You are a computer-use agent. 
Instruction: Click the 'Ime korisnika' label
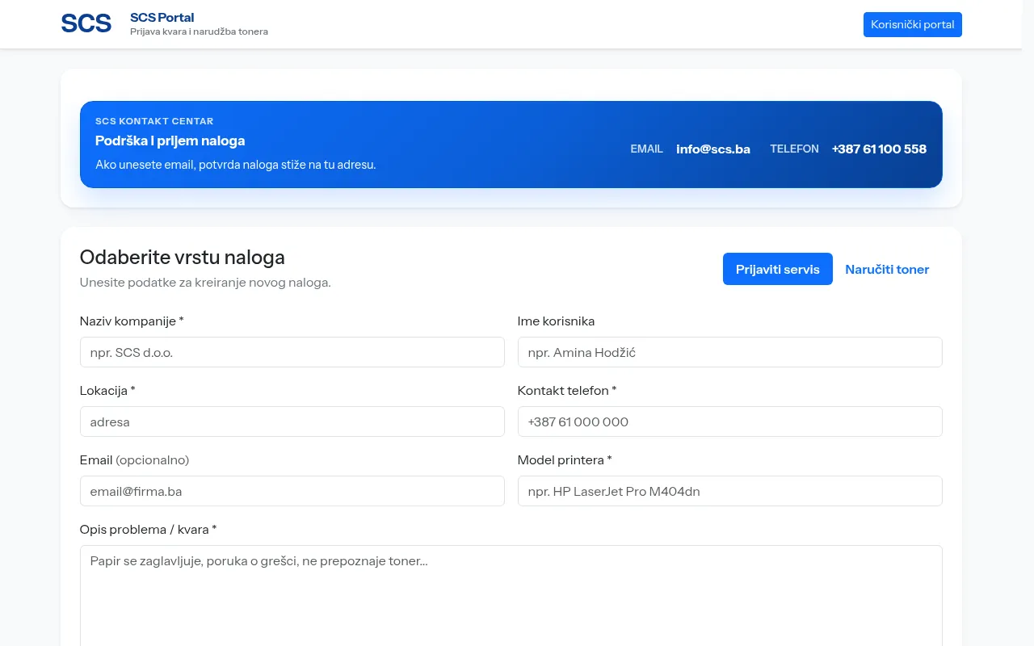click(x=556, y=321)
